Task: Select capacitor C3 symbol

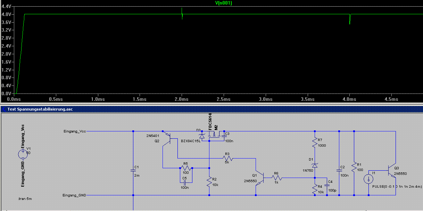Action: click(x=224, y=136)
